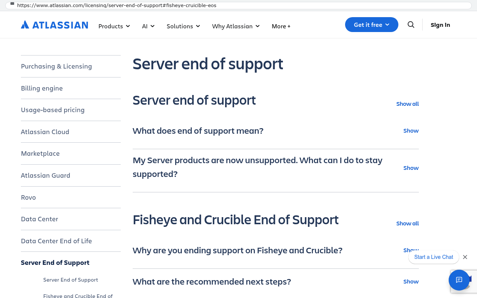Click the Sign in link

440,25
